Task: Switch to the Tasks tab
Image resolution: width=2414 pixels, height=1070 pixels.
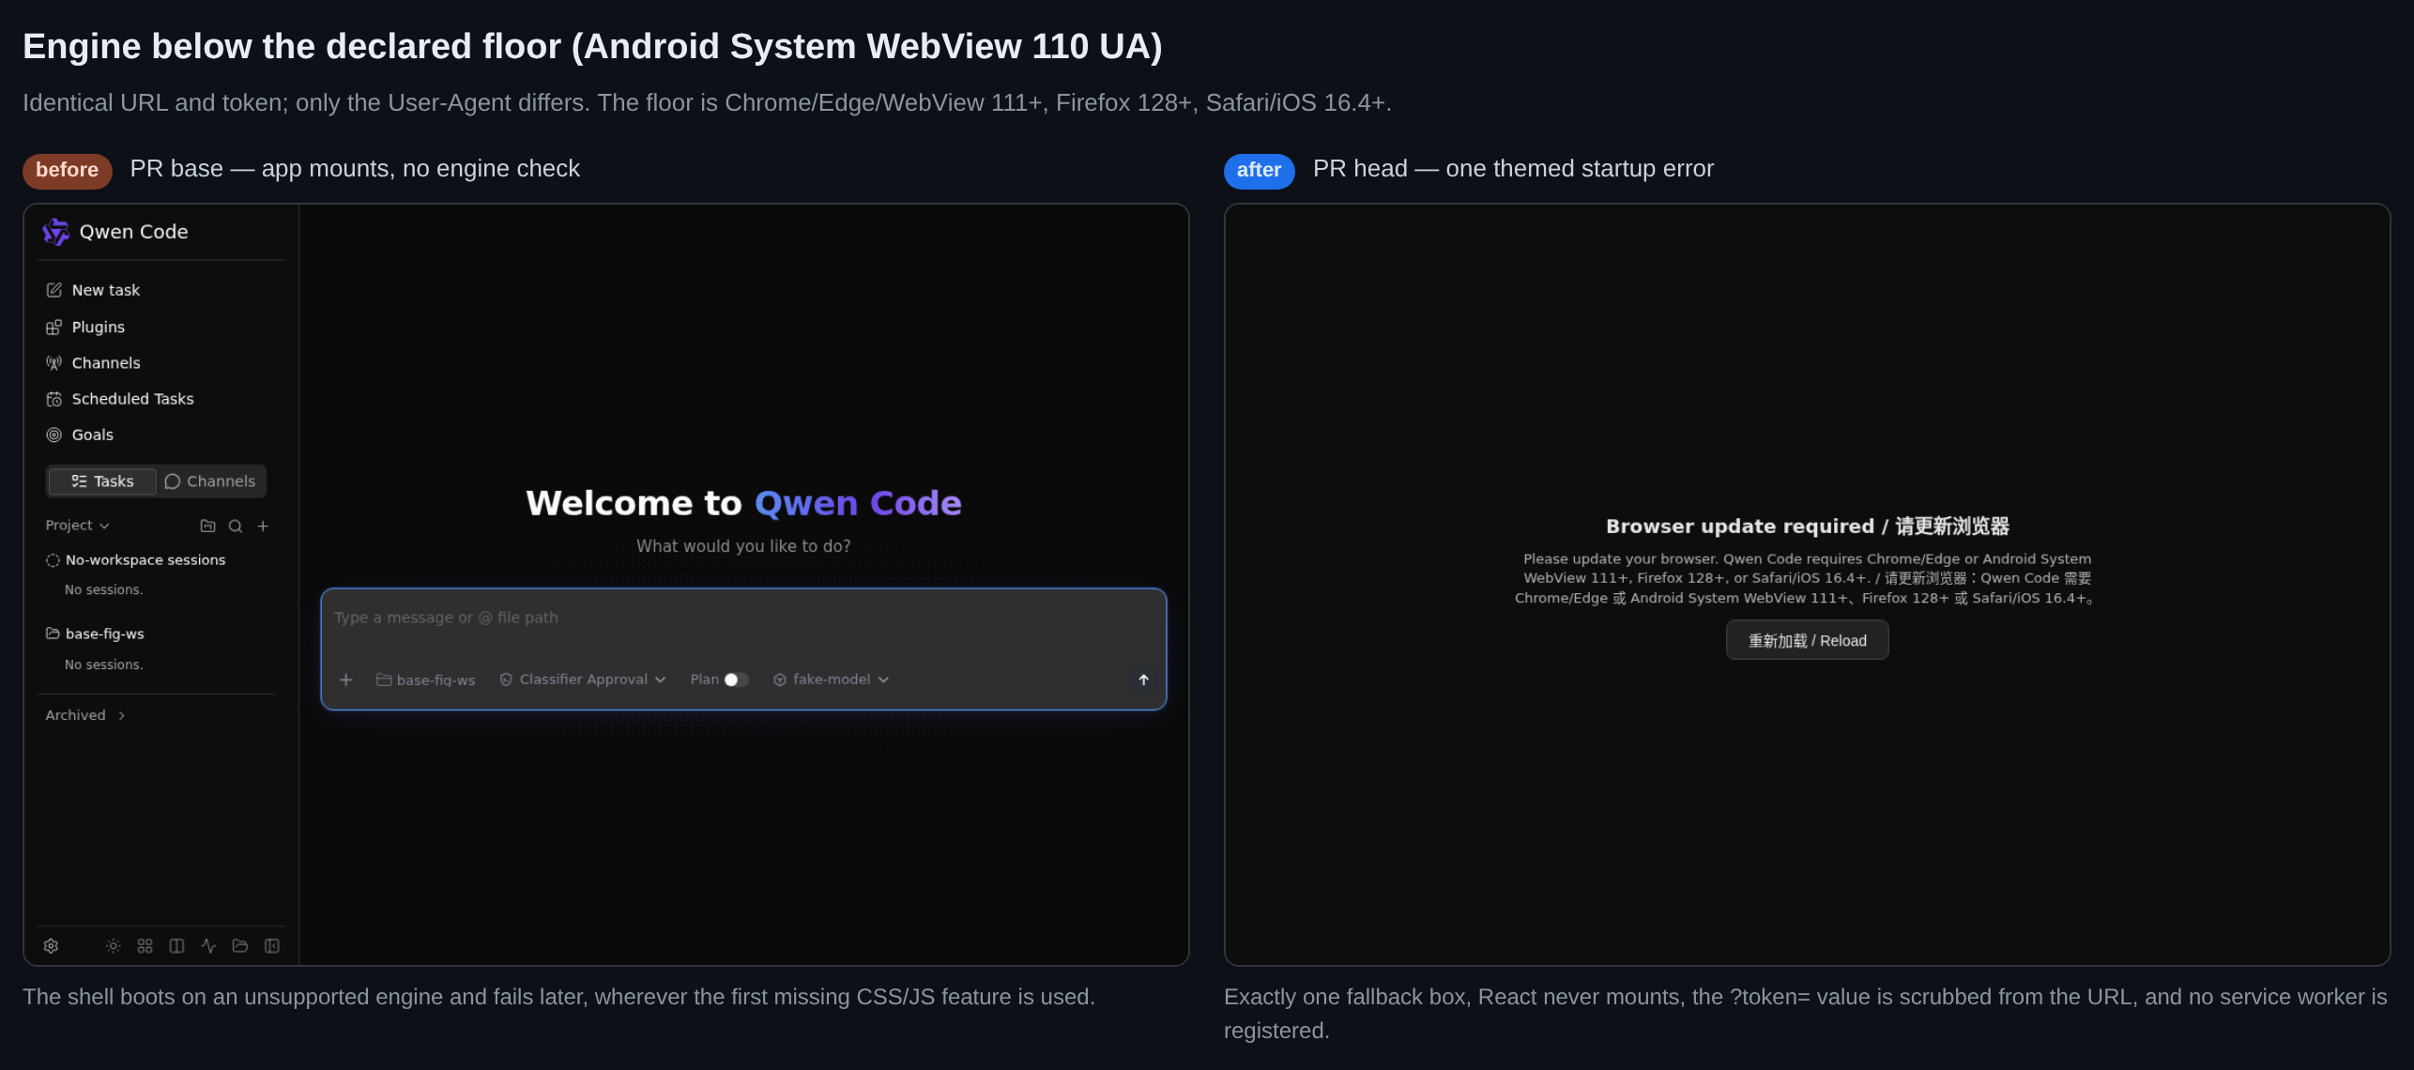Action: (102, 481)
